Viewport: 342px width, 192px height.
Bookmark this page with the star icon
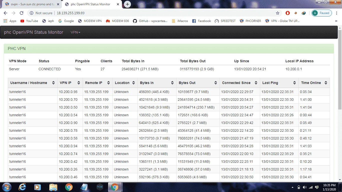coord(277,13)
